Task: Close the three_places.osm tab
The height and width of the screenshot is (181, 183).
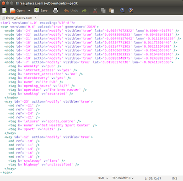Action: coord(36,18)
